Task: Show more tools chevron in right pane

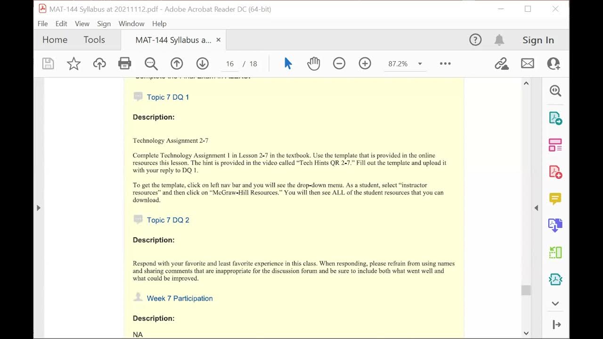Action: point(555,304)
